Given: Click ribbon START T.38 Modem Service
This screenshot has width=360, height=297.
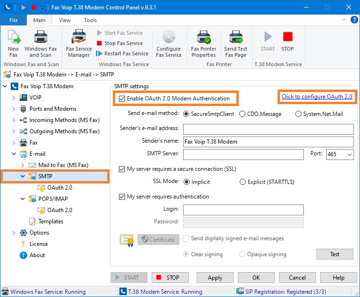Looking at the screenshot, I should (268, 41).
